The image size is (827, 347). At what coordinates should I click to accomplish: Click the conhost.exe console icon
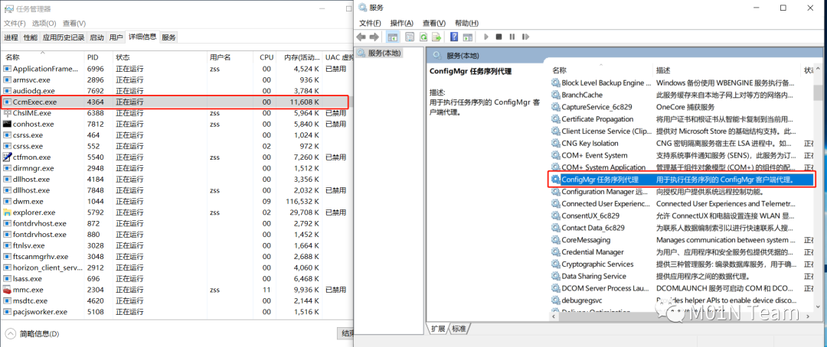click(8, 124)
